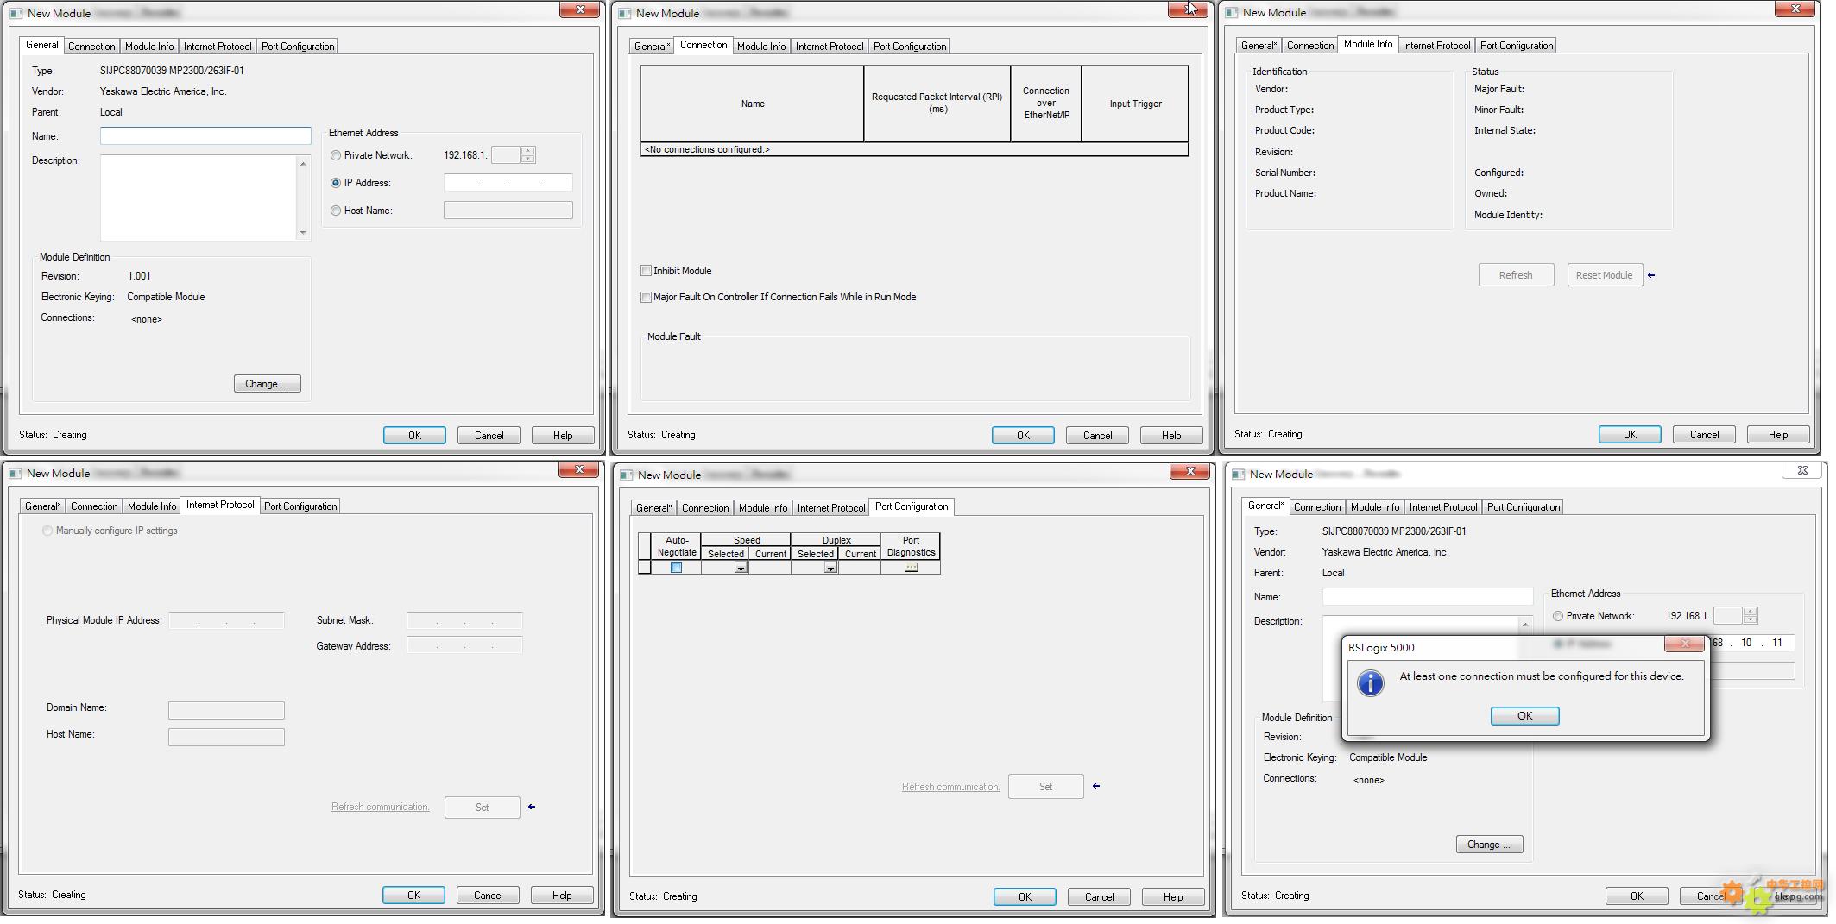Open Connection tab in the Port Configuration-tab window
Viewport: 1836px width, 924px height.
[x=705, y=508]
